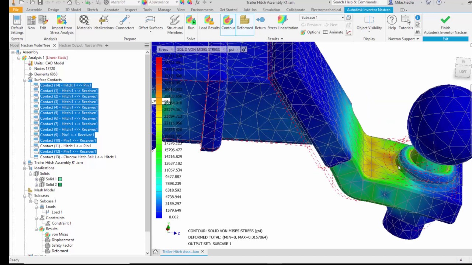This screenshot has height=265, width=472.
Task: Click the Connectors icon
Action: (x=125, y=20)
